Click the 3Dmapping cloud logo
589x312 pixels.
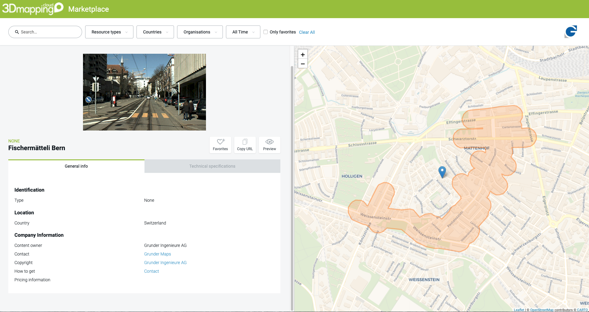point(33,9)
